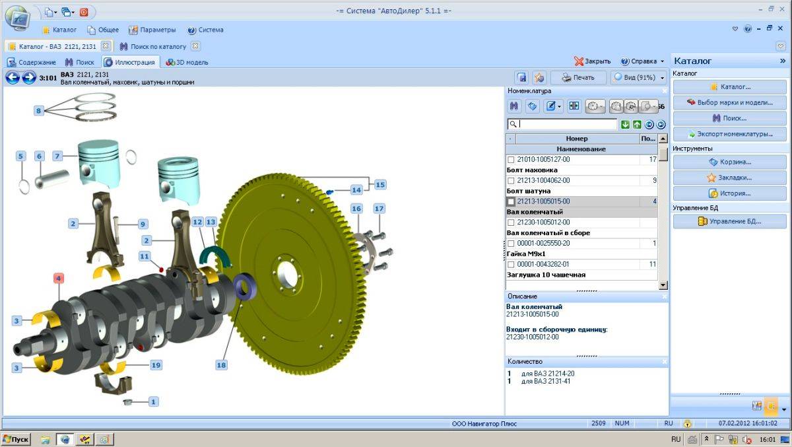Open the tab list dropdown at right of tabs
Viewport: 792px width, 447px height.
point(781,46)
